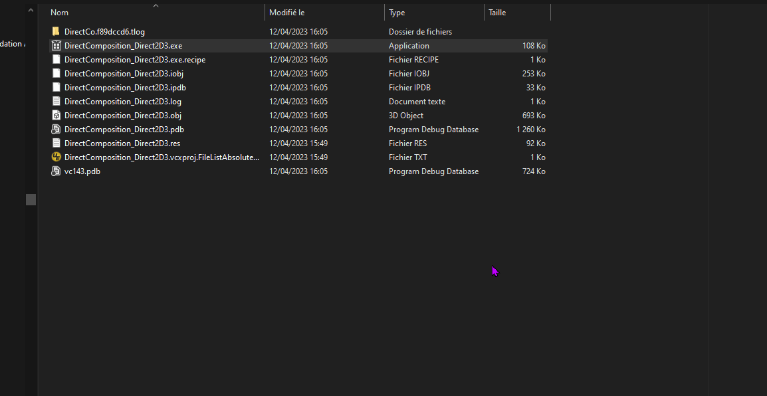Click the DirectComposition_Direct2D3.iobj file icon

[56, 73]
